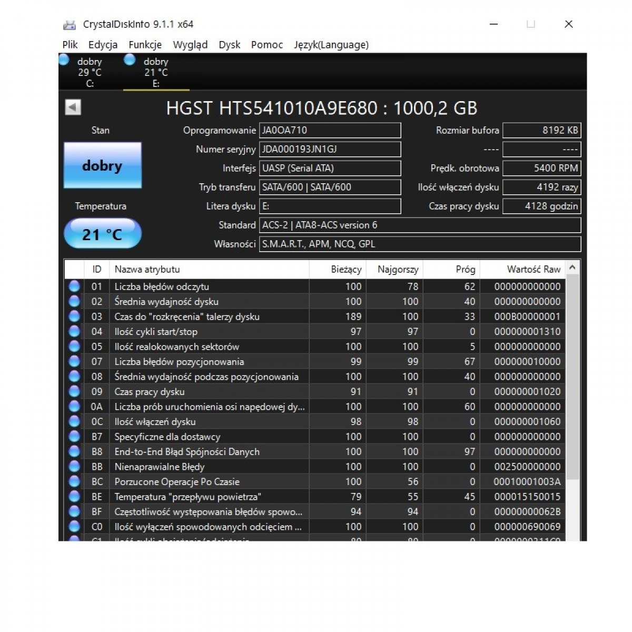Click the 'Wartość Raw' column header

click(533, 269)
